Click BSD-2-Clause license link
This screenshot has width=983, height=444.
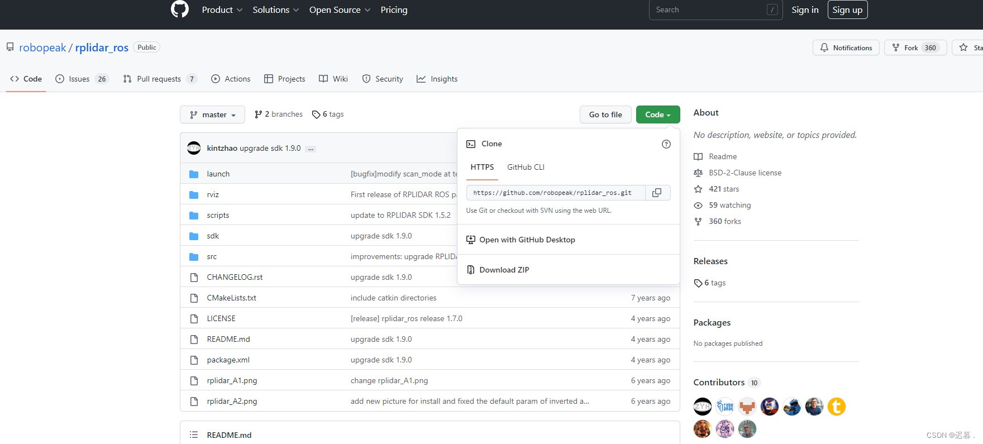745,173
